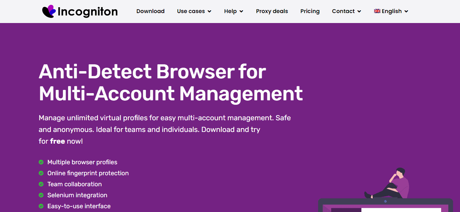460x212 pixels.
Task: Click the green check beside Online fingerprint protection
Action: click(x=41, y=173)
